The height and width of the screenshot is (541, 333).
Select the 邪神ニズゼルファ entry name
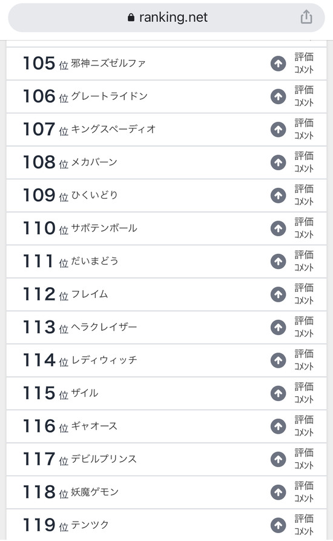pyautogui.click(x=108, y=64)
